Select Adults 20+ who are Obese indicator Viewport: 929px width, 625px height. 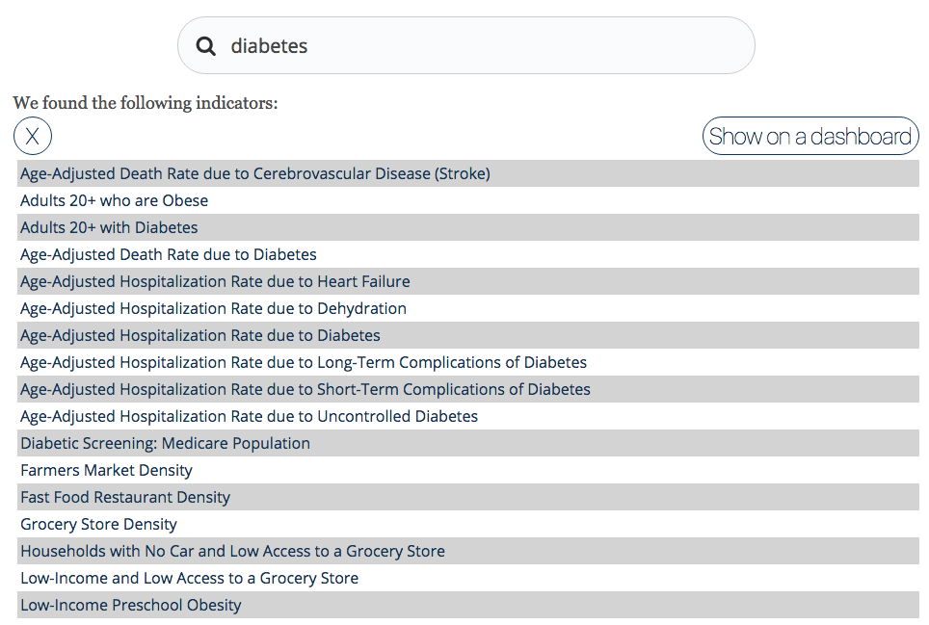(x=115, y=201)
